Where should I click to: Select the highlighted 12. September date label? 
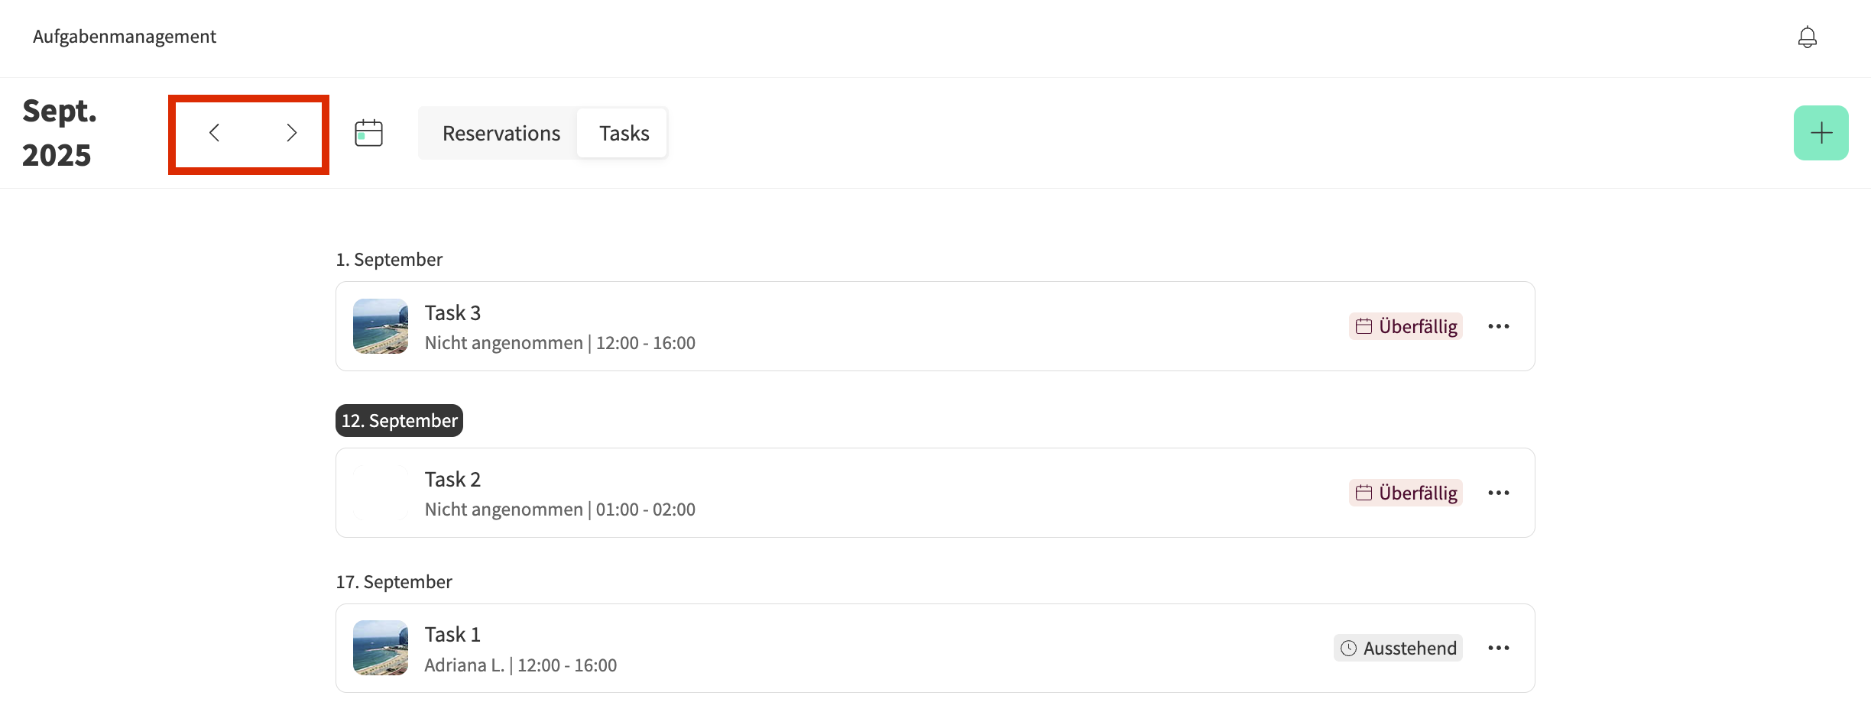click(x=399, y=421)
